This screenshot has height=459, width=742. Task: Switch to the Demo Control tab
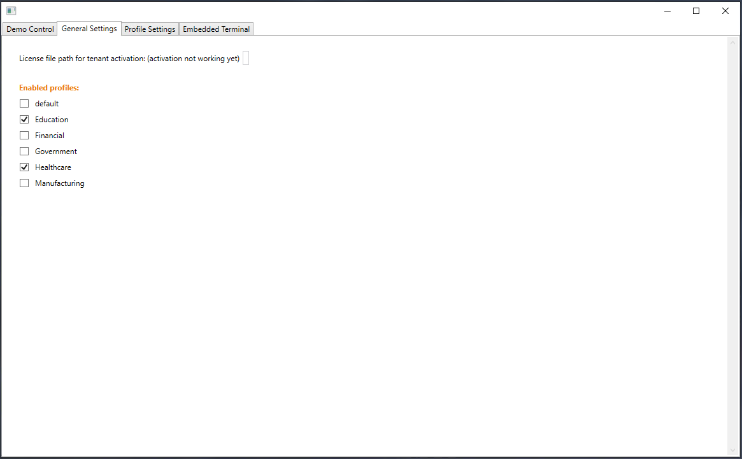[30, 29]
